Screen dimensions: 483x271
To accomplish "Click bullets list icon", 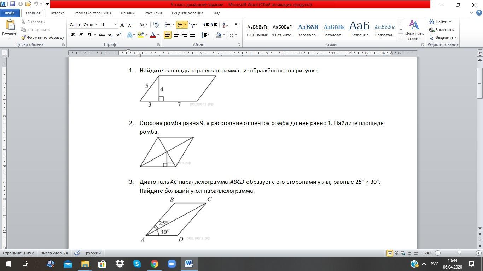I will (168, 25).
